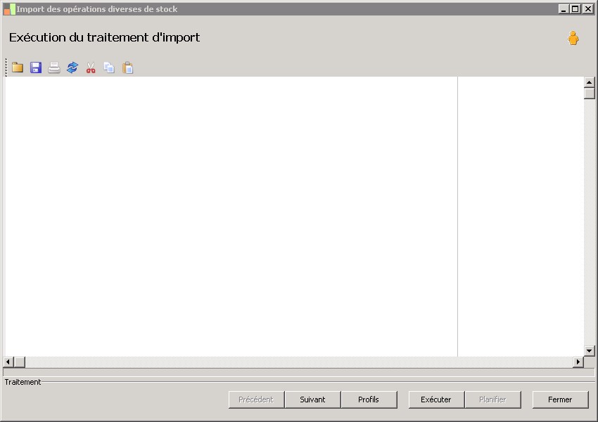Refresh using the blue arrows icon
This screenshot has height=422, width=598.
[x=72, y=68]
